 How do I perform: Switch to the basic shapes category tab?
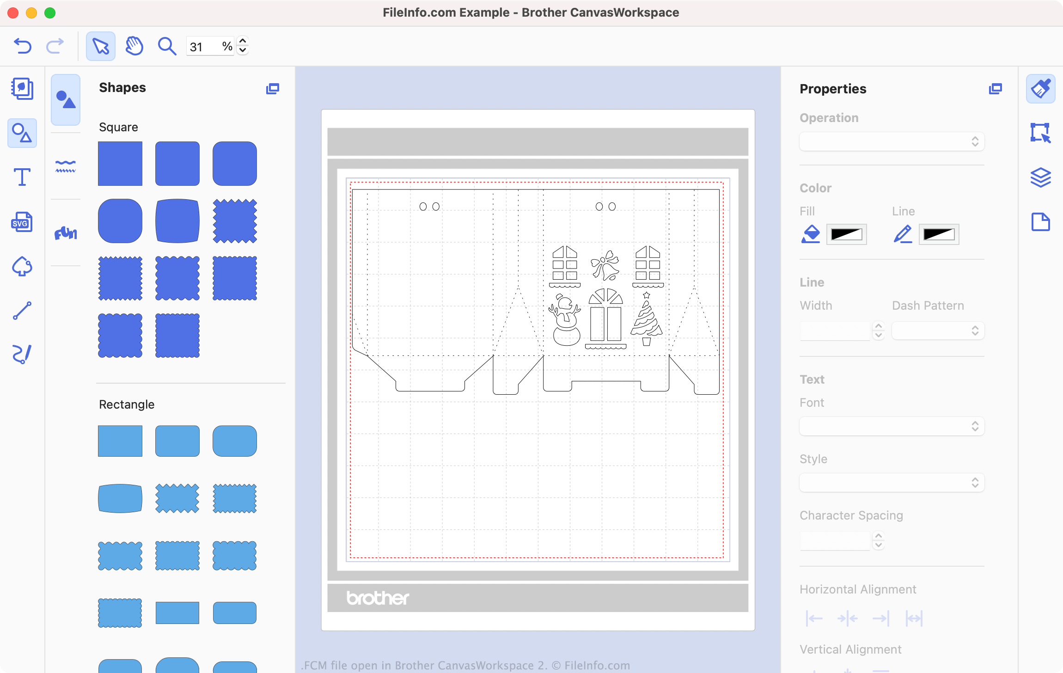(66, 100)
